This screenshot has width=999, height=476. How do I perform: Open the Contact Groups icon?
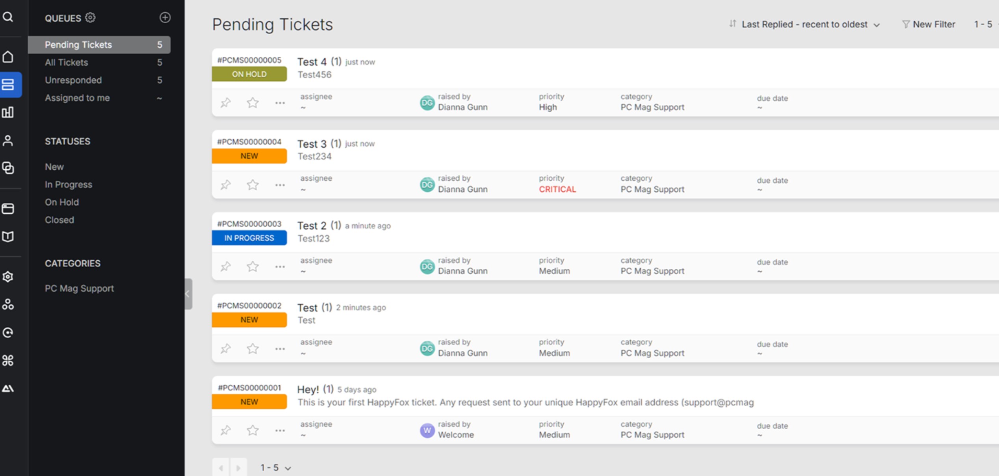(x=9, y=168)
